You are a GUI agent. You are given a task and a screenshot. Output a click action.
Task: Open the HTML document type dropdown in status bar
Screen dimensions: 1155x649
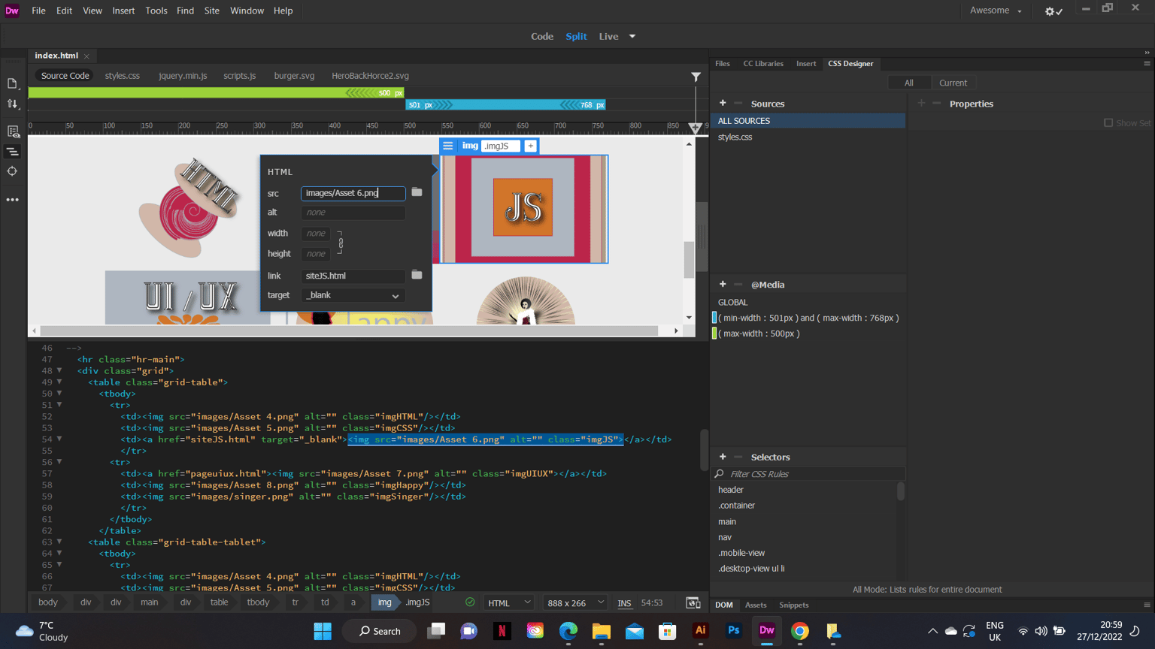509,602
